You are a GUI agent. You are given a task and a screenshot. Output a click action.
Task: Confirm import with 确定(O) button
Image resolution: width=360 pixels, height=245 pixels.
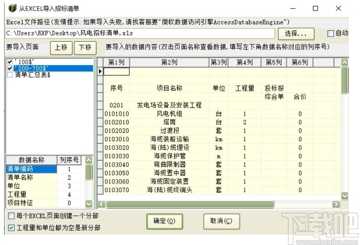(165, 221)
